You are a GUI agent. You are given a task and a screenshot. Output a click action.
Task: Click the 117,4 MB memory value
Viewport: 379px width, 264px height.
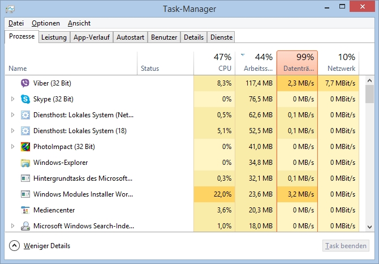(259, 83)
